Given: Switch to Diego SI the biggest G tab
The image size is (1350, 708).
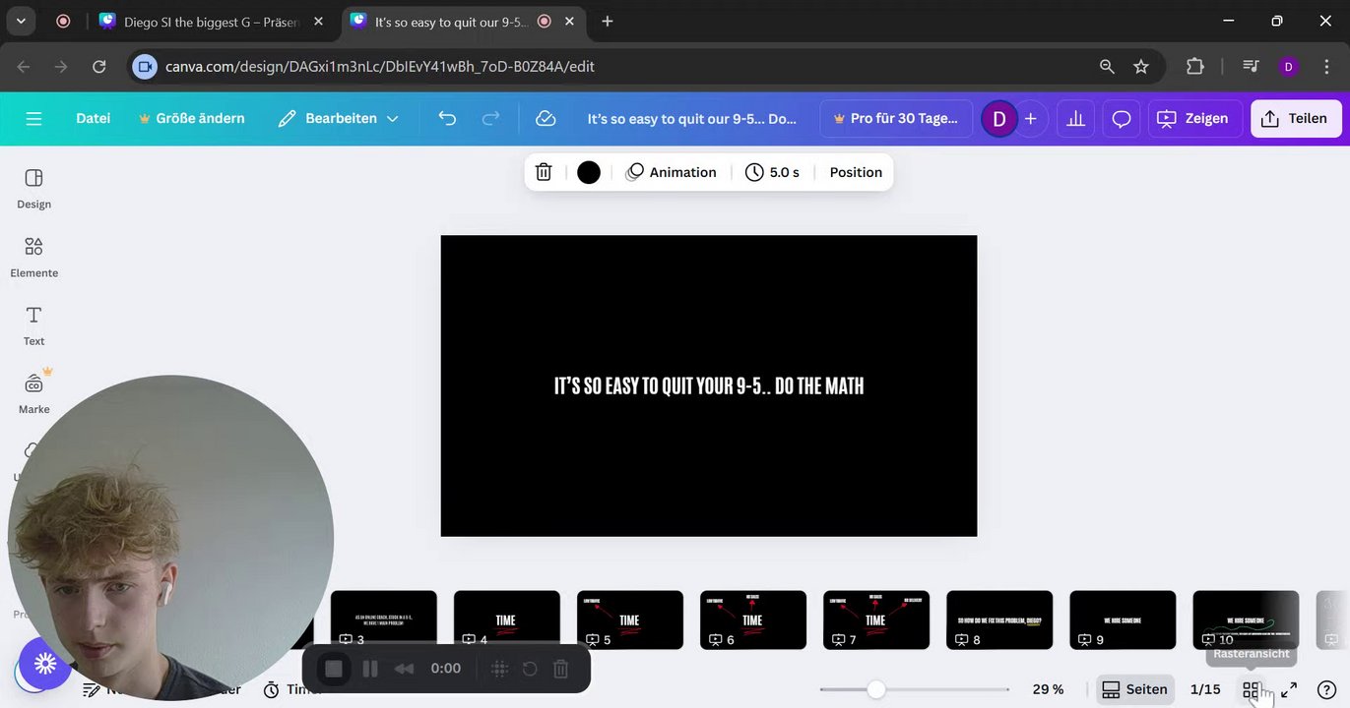Looking at the screenshot, I should (210, 22).
